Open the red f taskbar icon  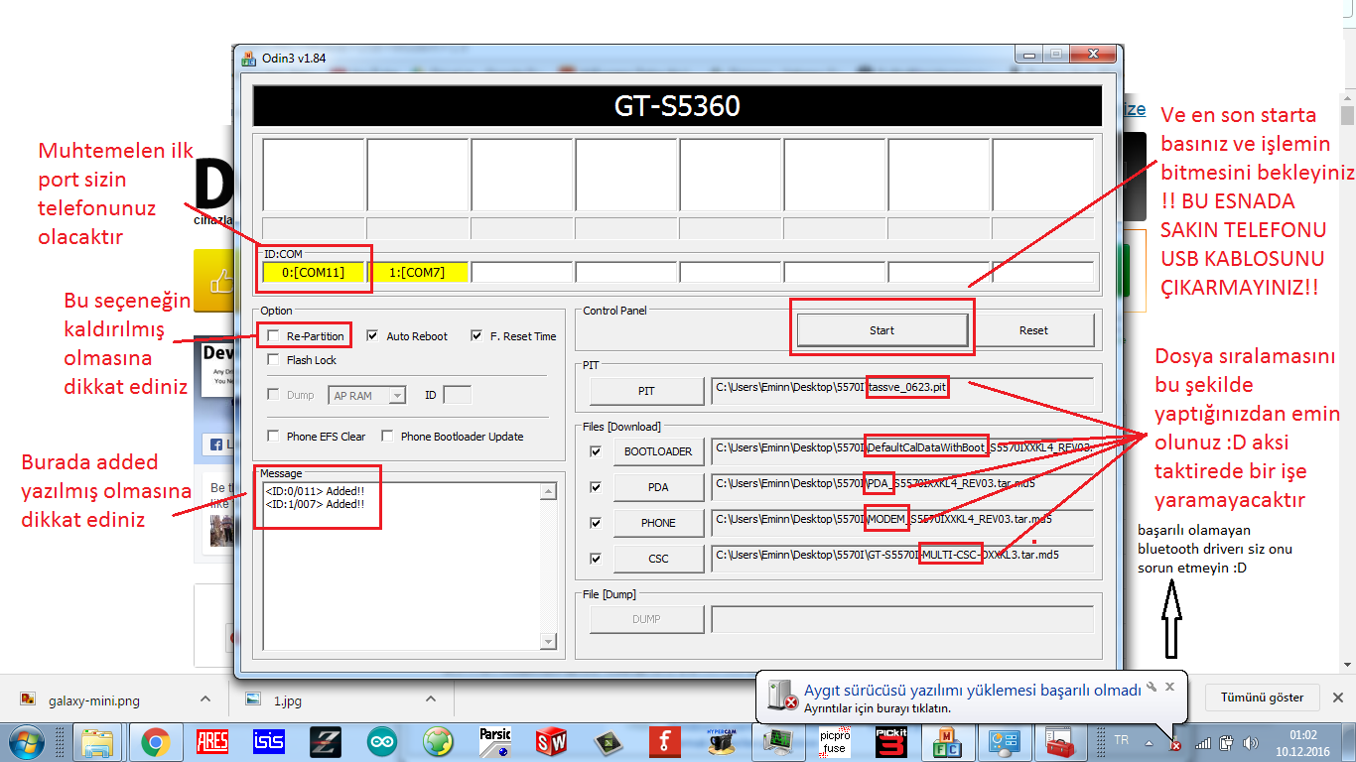point(664,742)
